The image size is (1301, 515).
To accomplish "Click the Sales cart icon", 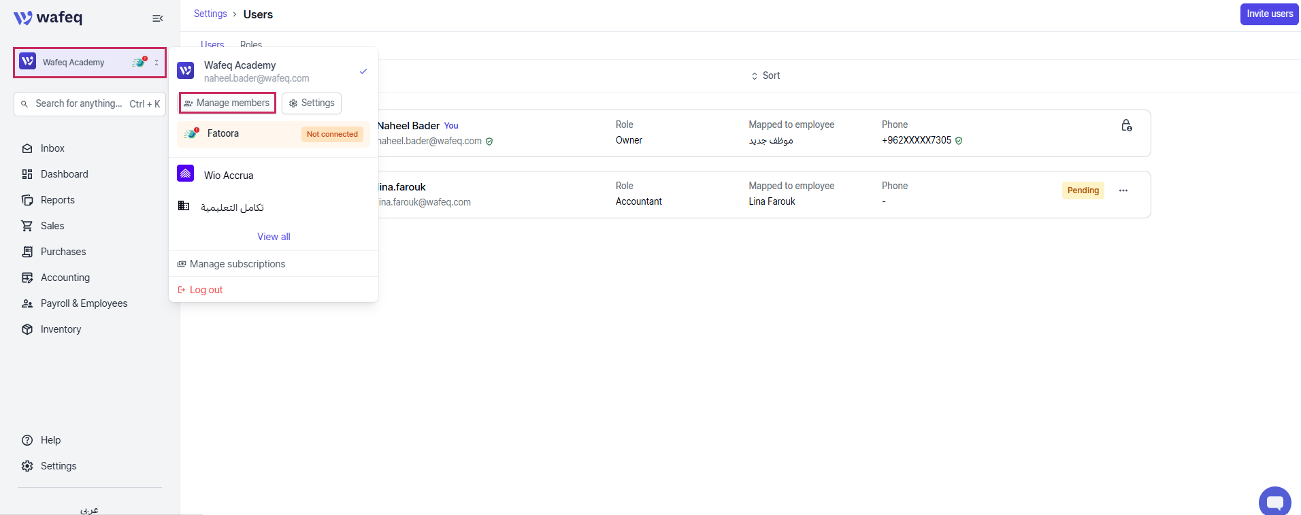I will click(27, 226).
